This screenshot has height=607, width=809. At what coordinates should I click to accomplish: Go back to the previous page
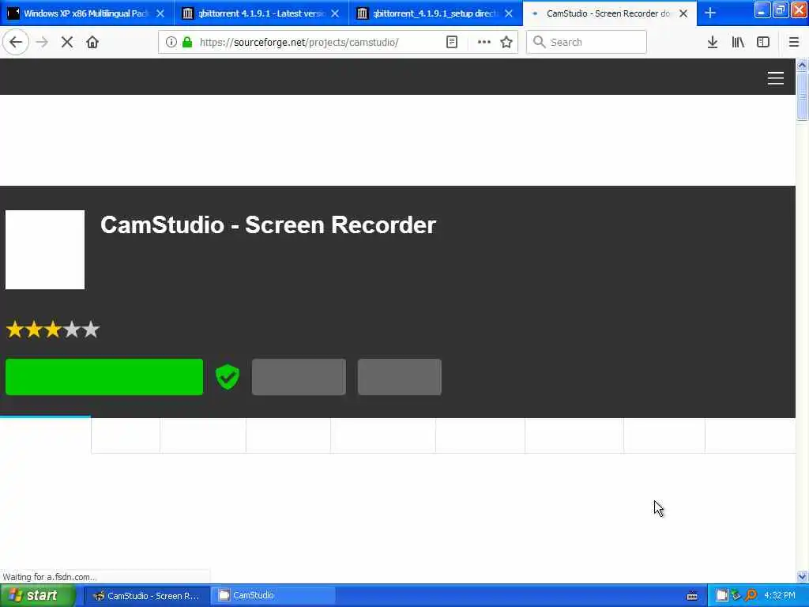point(16,42)
